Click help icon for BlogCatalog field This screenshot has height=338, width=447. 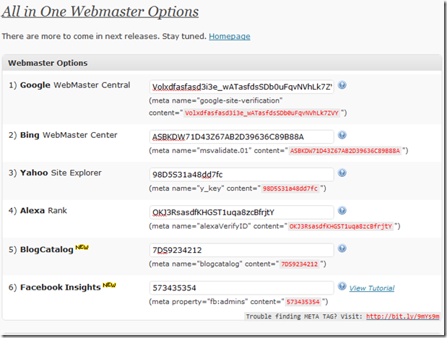coord(342,248)
